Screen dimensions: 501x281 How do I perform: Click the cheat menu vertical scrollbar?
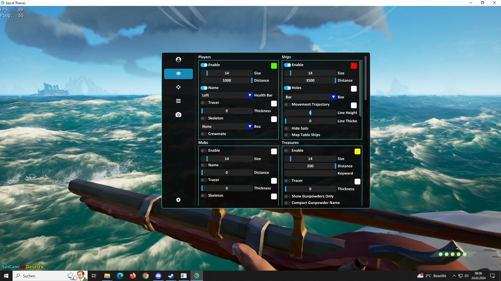click(366, 78)
